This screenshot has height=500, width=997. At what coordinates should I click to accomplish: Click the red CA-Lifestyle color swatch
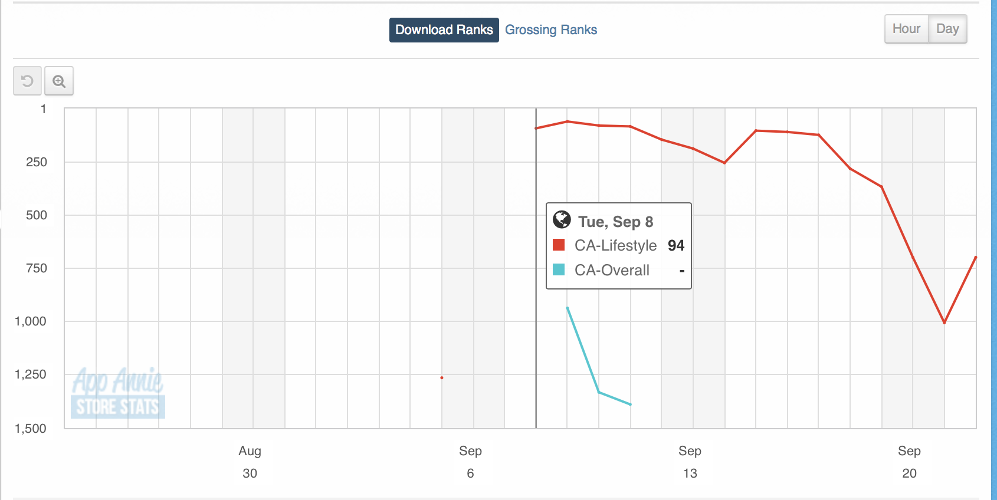[559, 245]
